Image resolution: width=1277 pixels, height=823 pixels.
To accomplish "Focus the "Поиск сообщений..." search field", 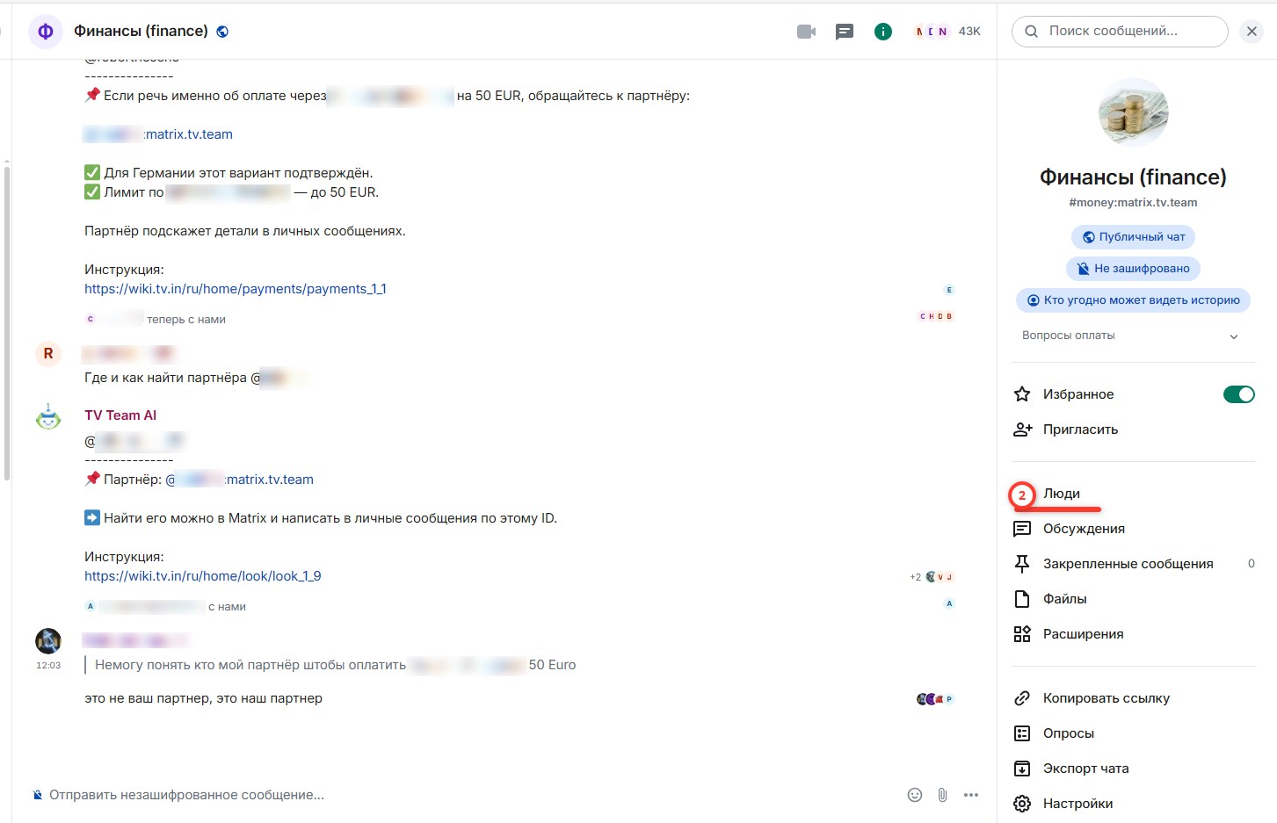I will click(x=1120, y=32).
